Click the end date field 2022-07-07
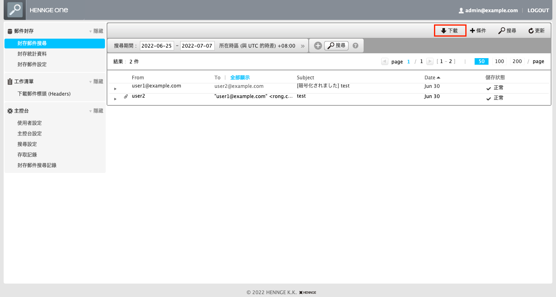The image size is (556, 297). (x=197, y=46)
